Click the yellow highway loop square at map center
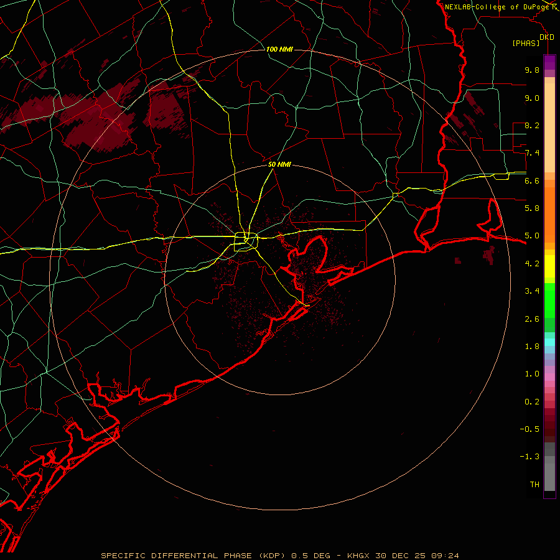Screen dimensions: 560x560 click(246, 242)
